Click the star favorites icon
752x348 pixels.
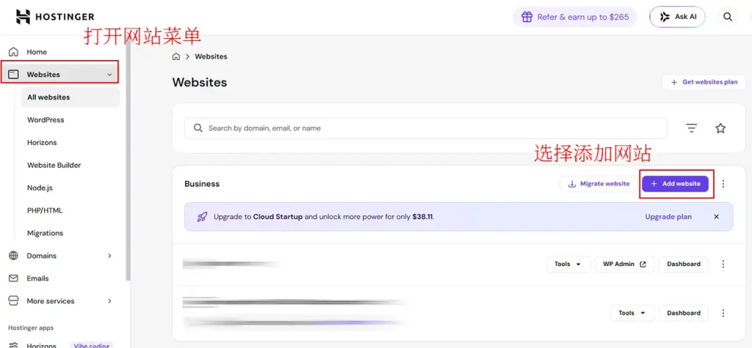coord(720,128)
